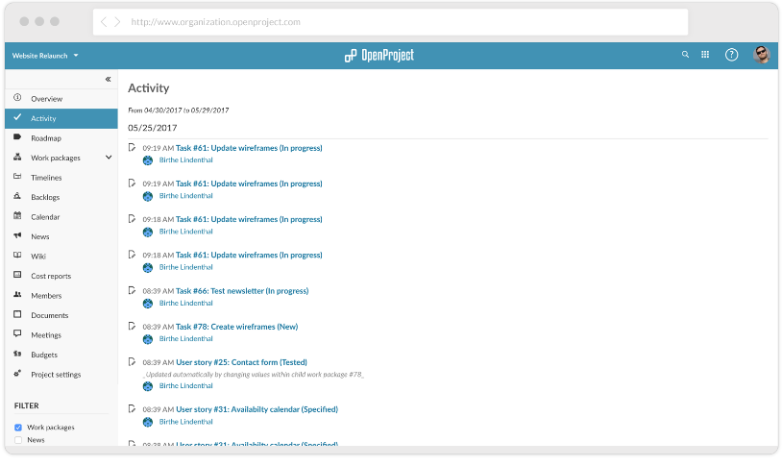Open Task #66: Test newsletter link
This screenshot has width=782, height=466.
pyautogui.click(x=242, y=291)
